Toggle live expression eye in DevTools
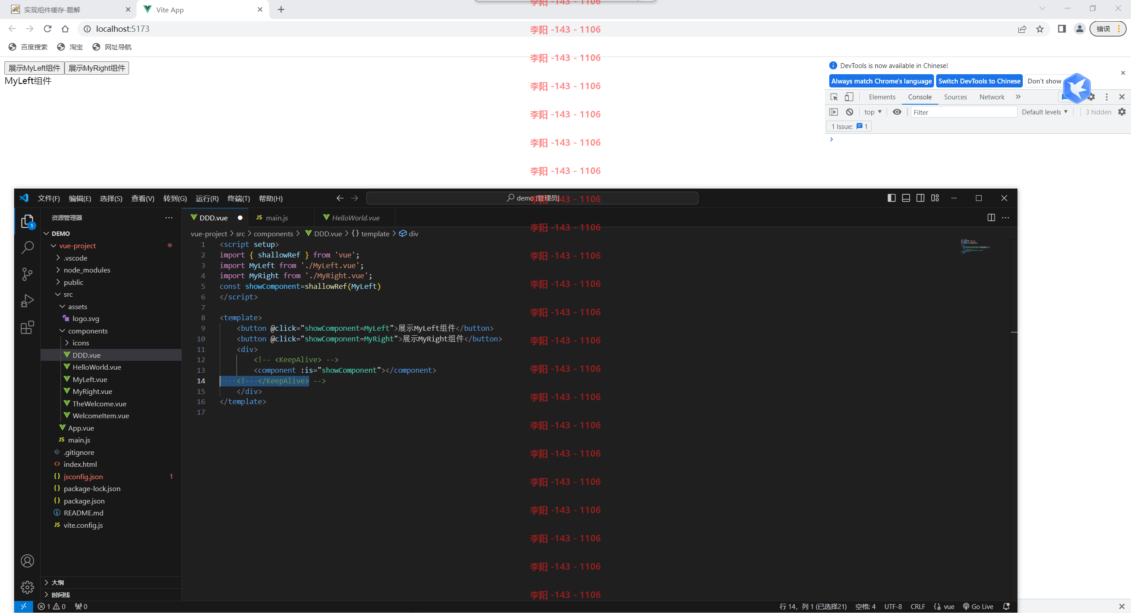The height and width of the screenshot is (613, 1131). click(x=897, y=112)
